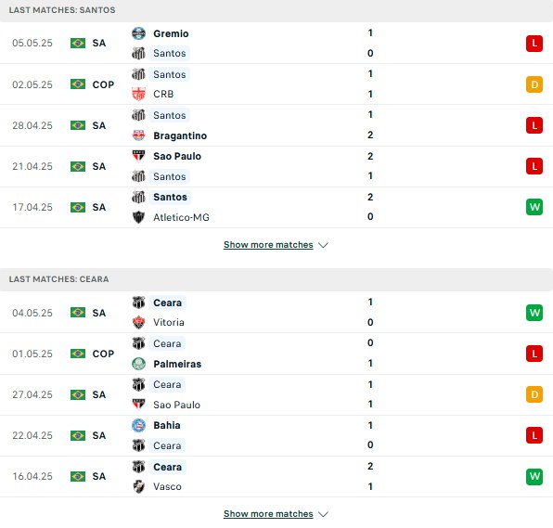The height and width of the screenshot is (528, 553).
Task: Click Brazil flag on 05.05.25 match
Action: 78,43
